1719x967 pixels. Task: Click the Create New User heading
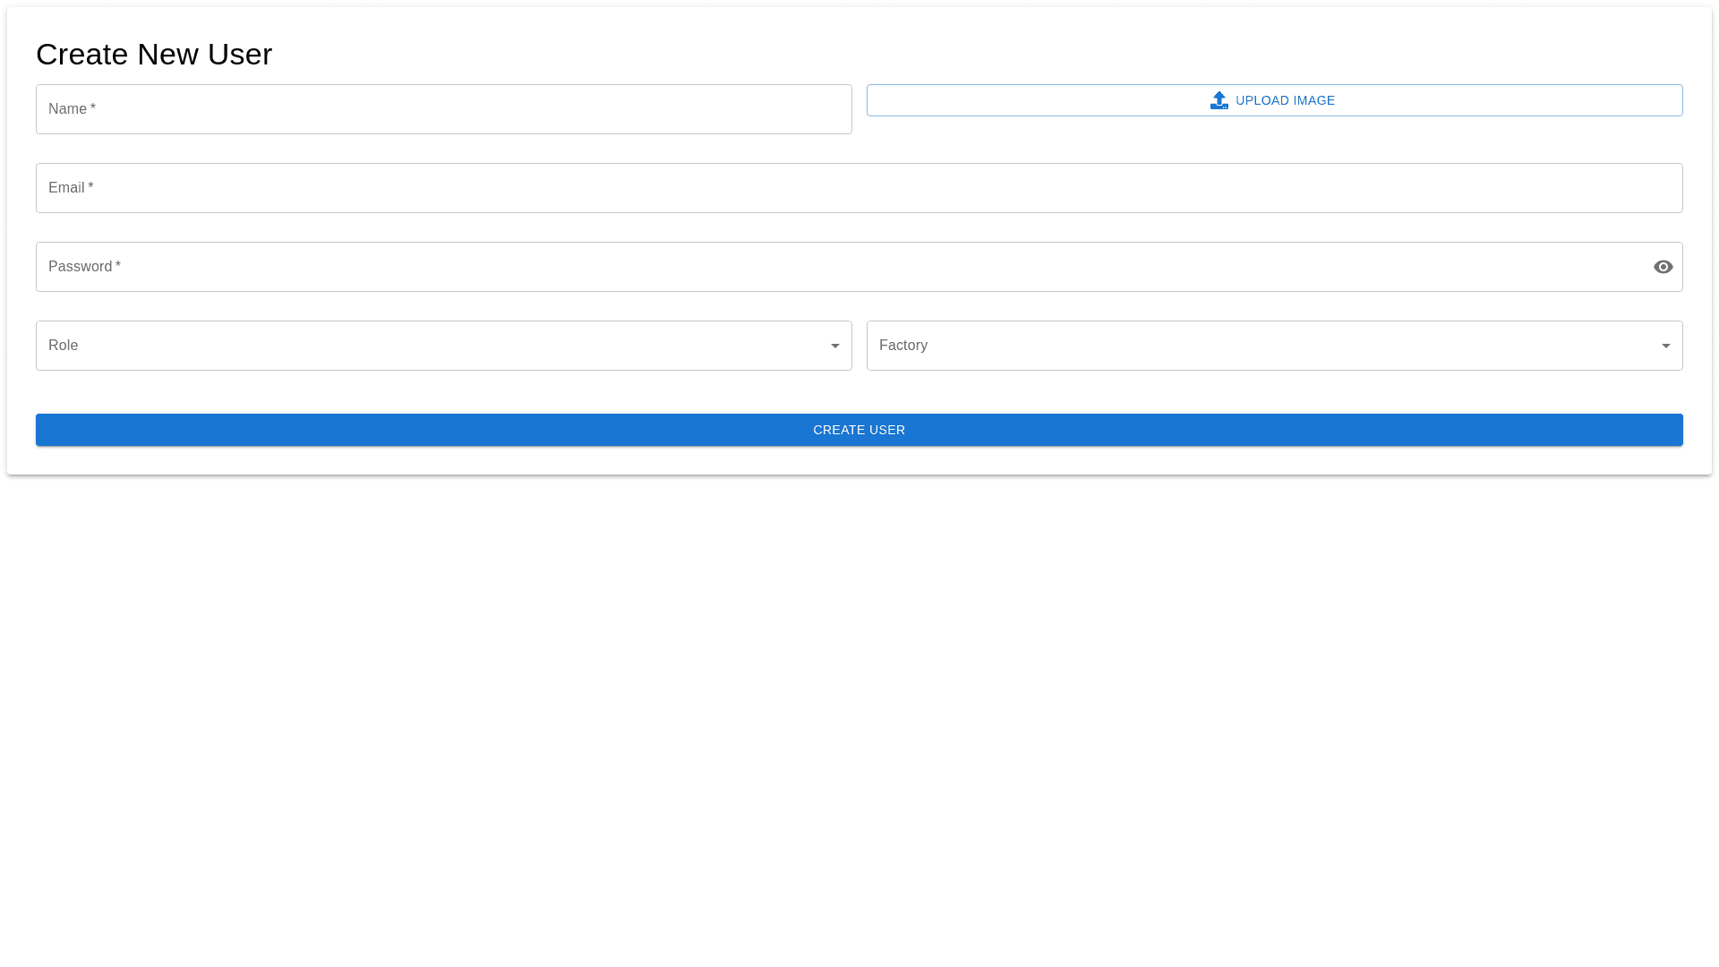point(154,54)
